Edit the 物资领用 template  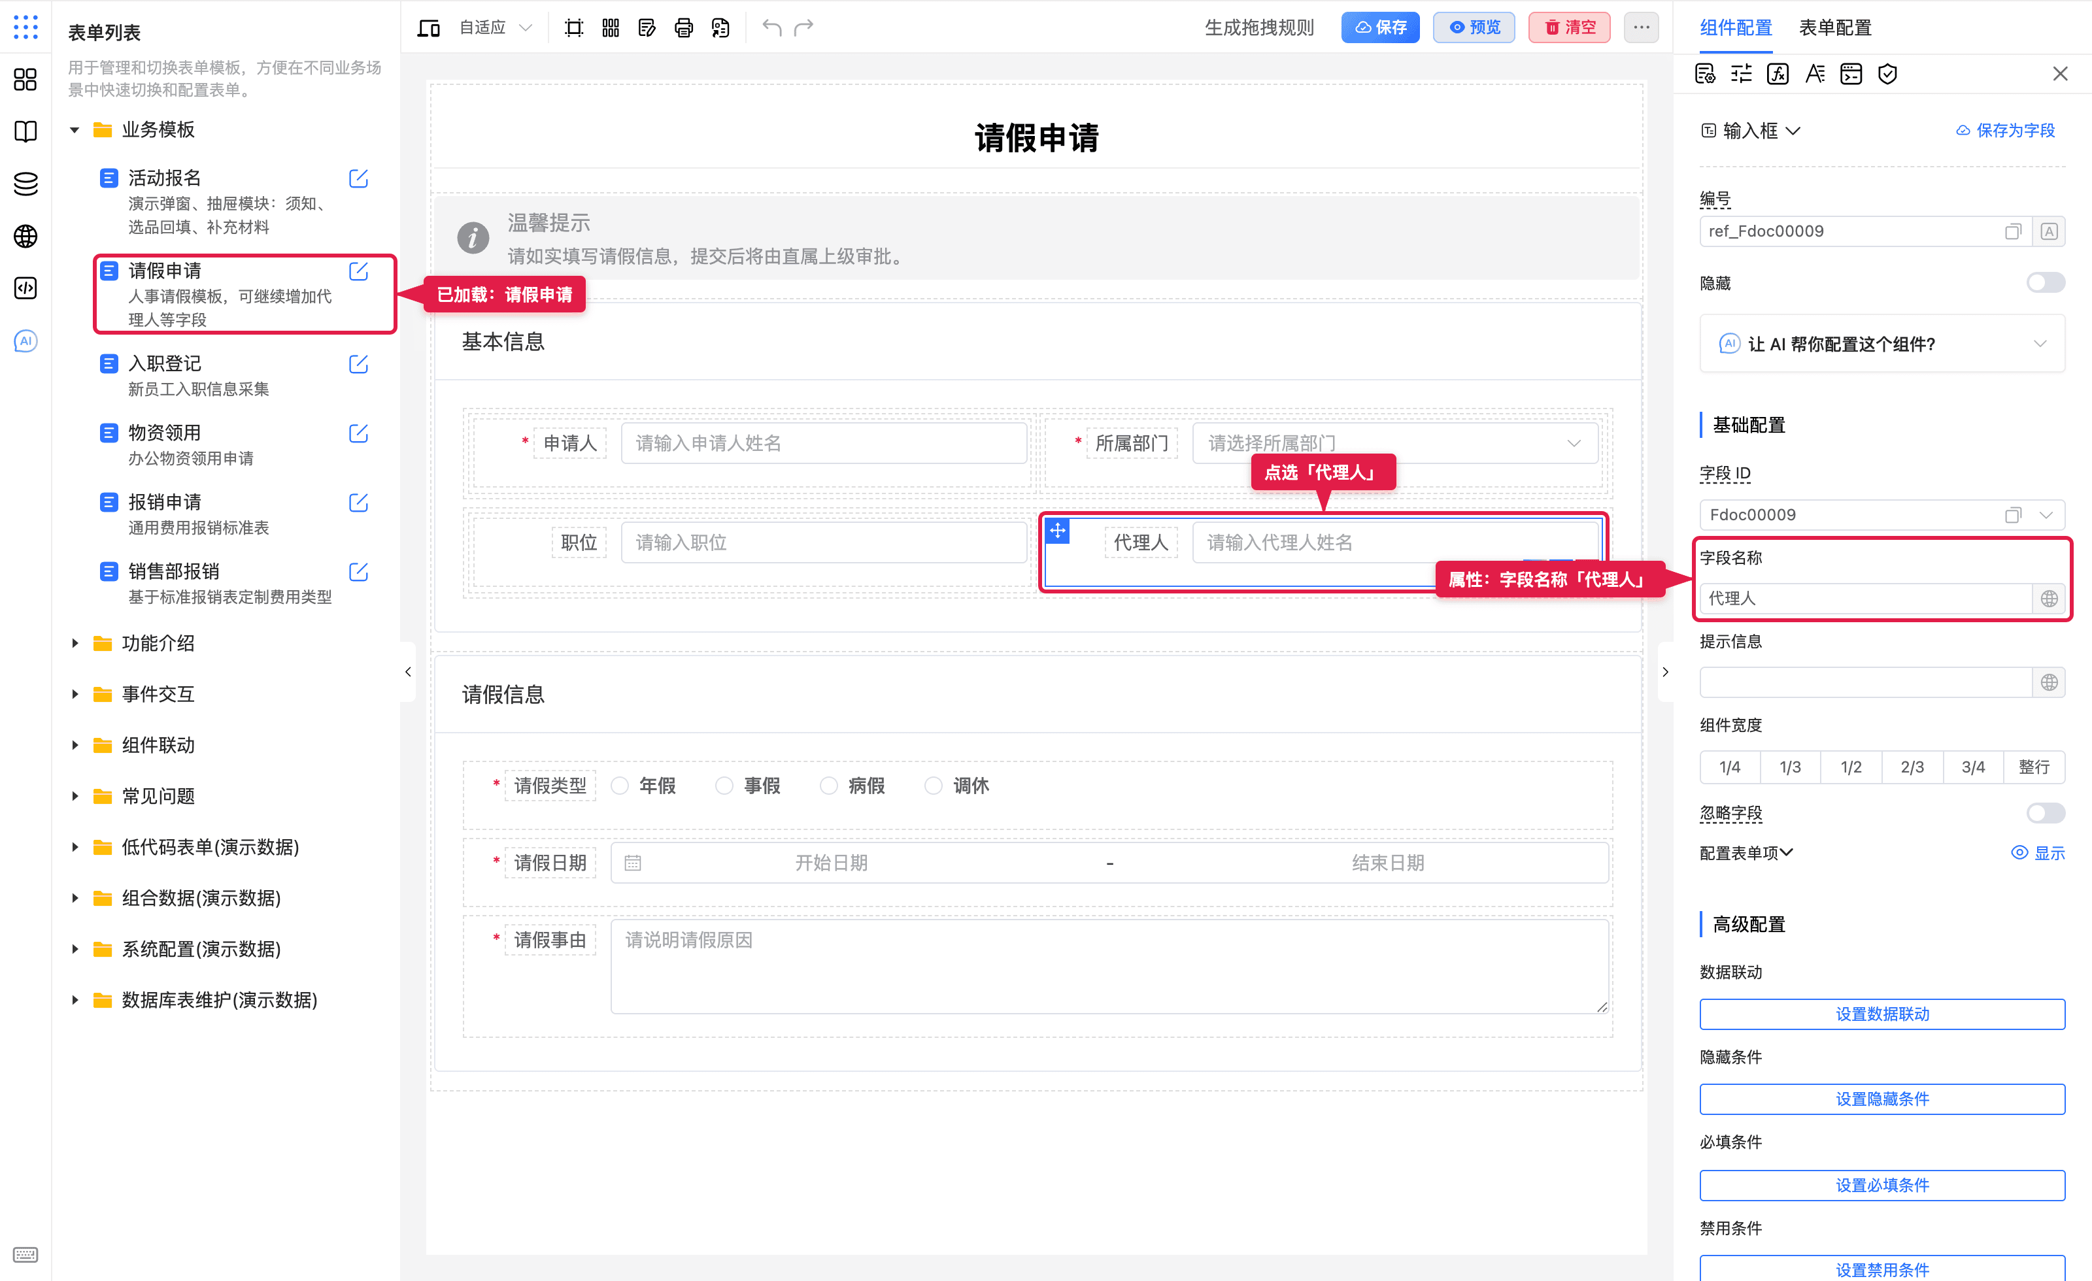(x=358, y=434)
